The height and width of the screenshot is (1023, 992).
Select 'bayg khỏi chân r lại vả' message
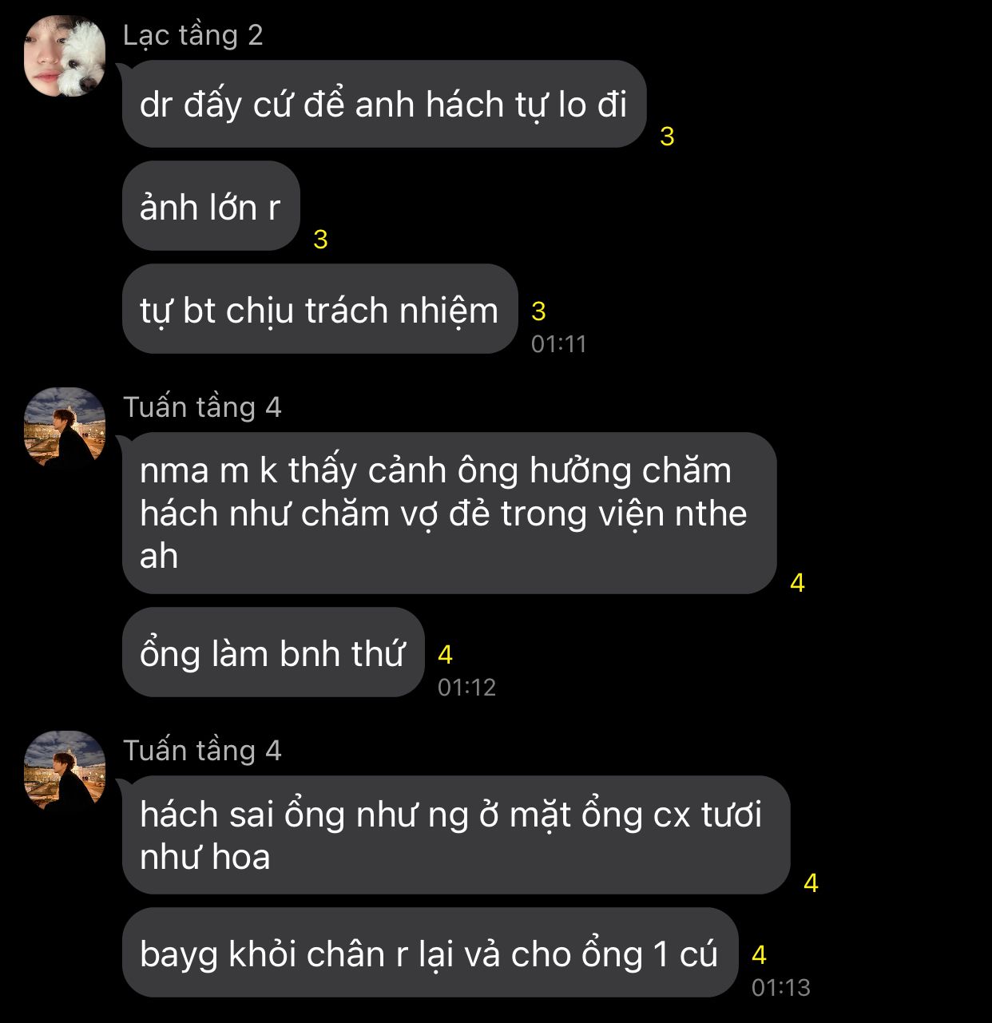tap(430, 953)
